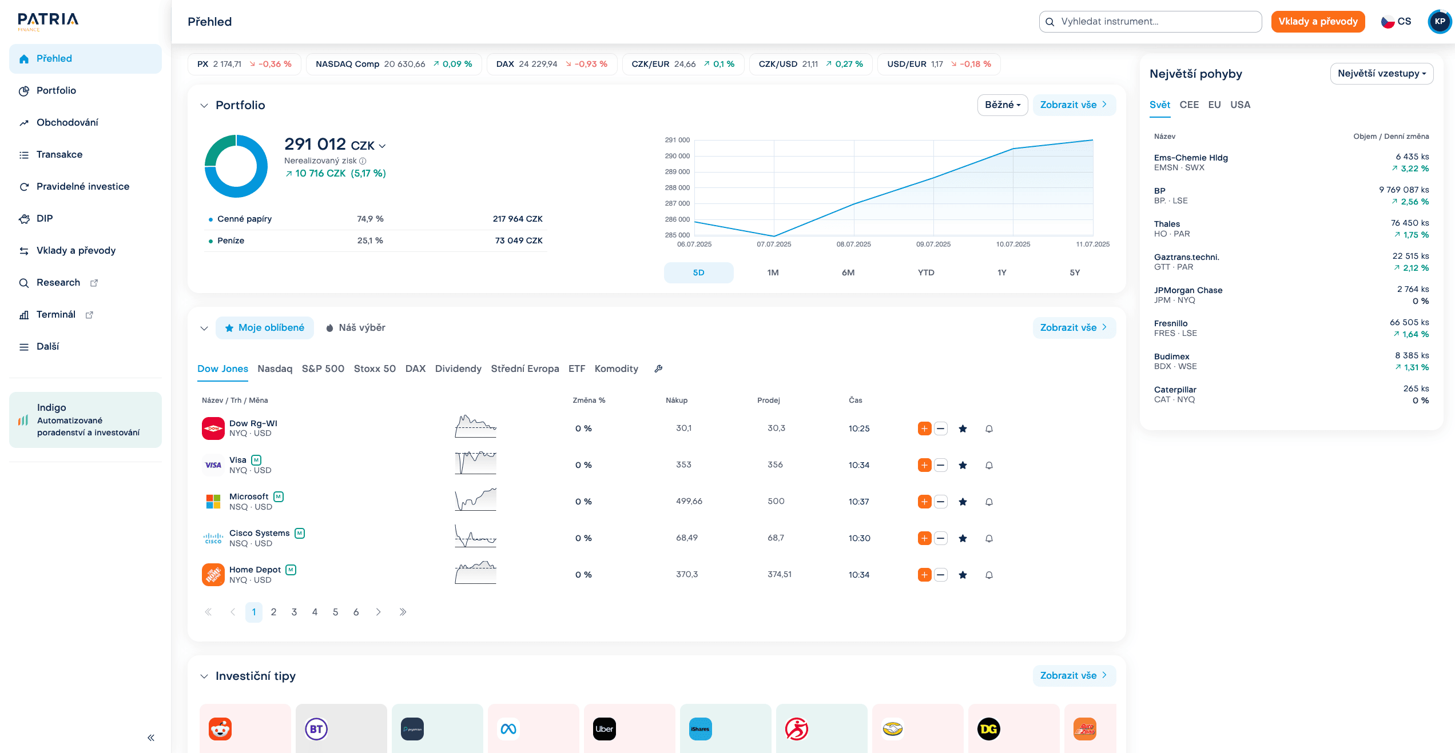The height and width of the screenshot is (753, 1455).
Task: Click the wrench icon to edit watchlist tabs
Action: tap(658, 369)
